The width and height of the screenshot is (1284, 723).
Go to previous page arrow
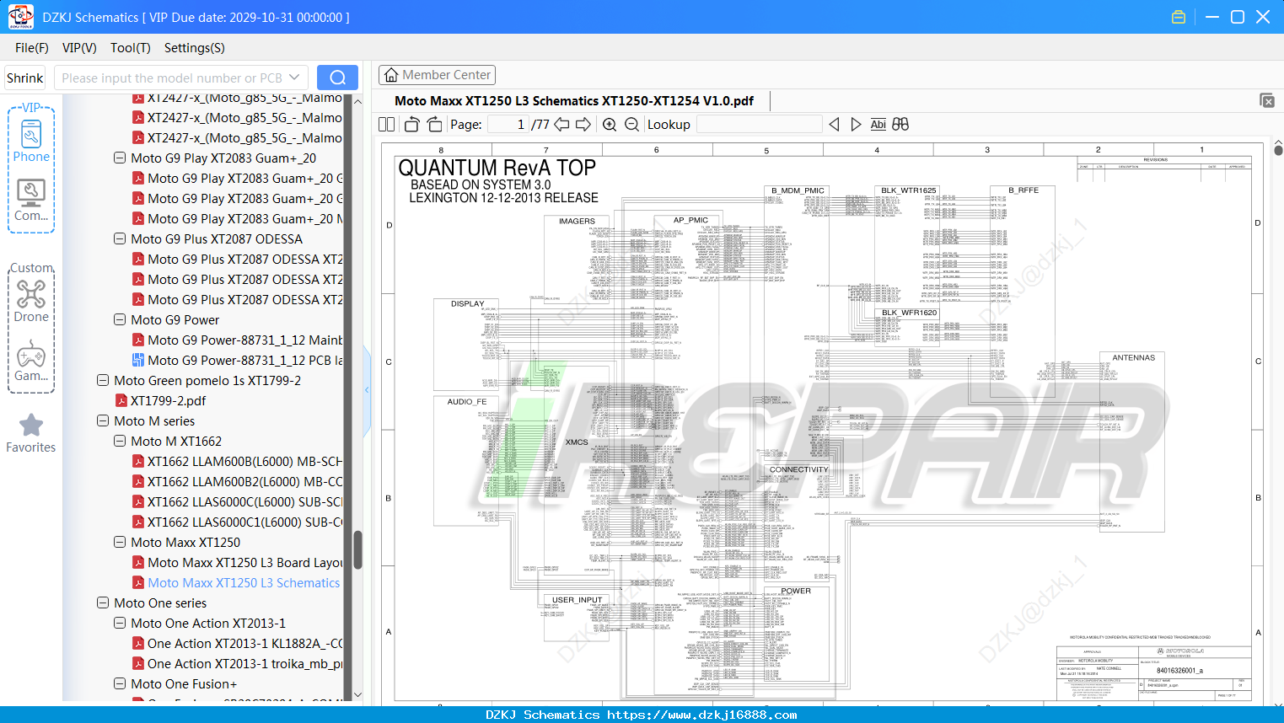pyautogui.click(x=561, y=124)
